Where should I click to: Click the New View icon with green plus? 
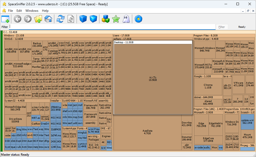click(x=5, y=19)
